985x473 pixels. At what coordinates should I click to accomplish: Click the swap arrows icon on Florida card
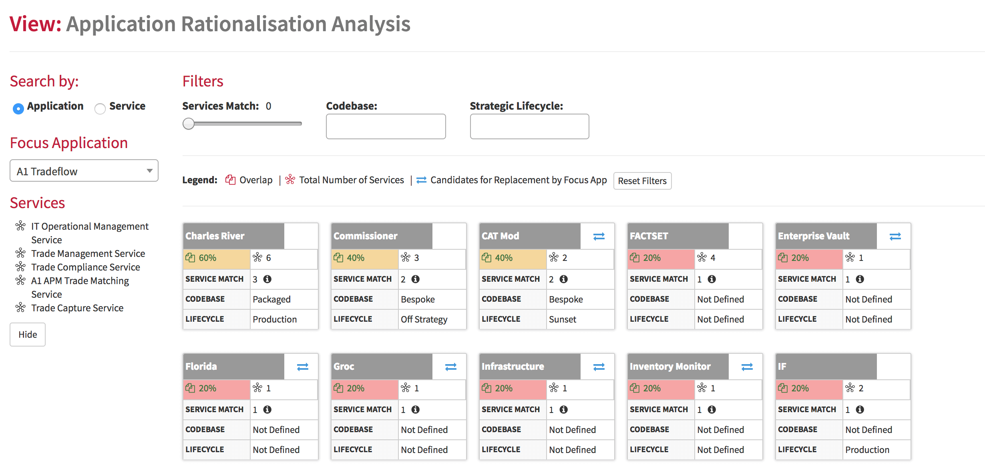point(303,367)
